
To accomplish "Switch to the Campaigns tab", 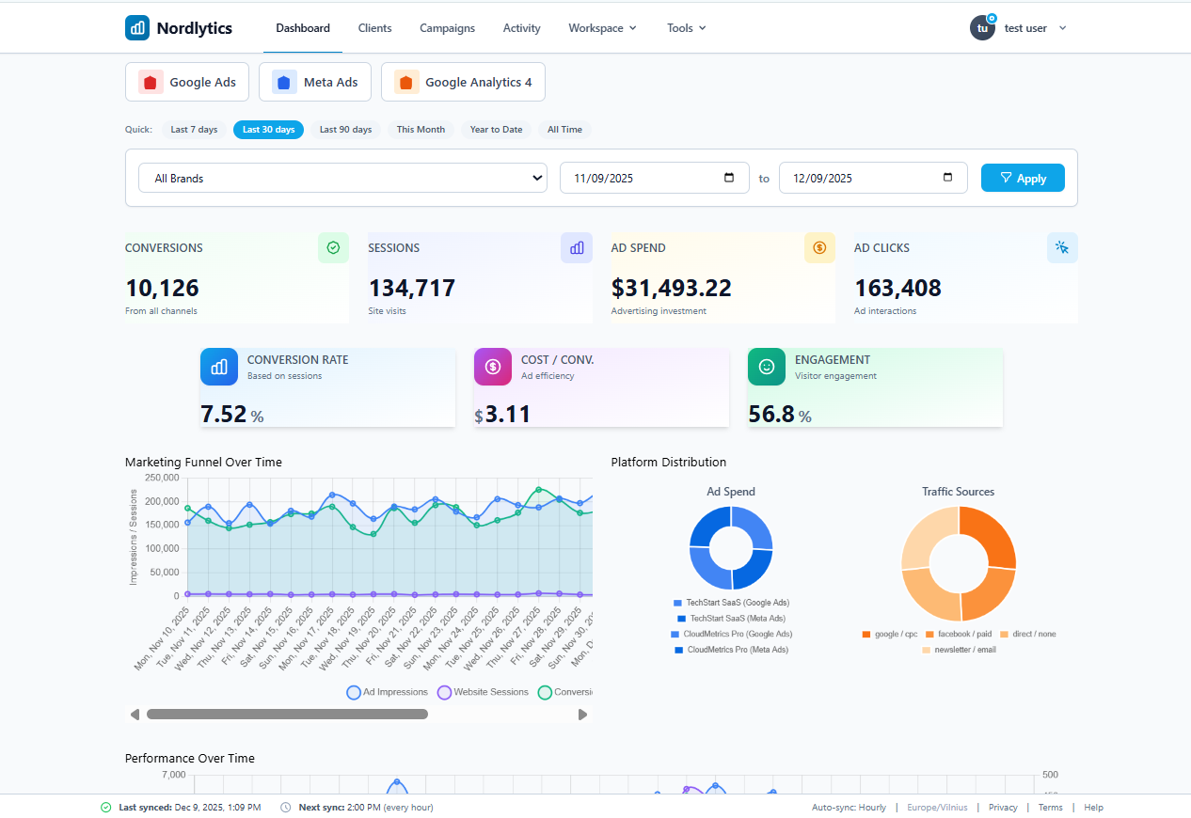I will click(x=447, y=27).
